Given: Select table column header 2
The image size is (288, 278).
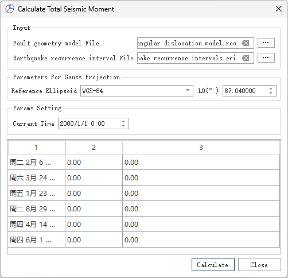Looking at the screenshot, I should [94, 148].
